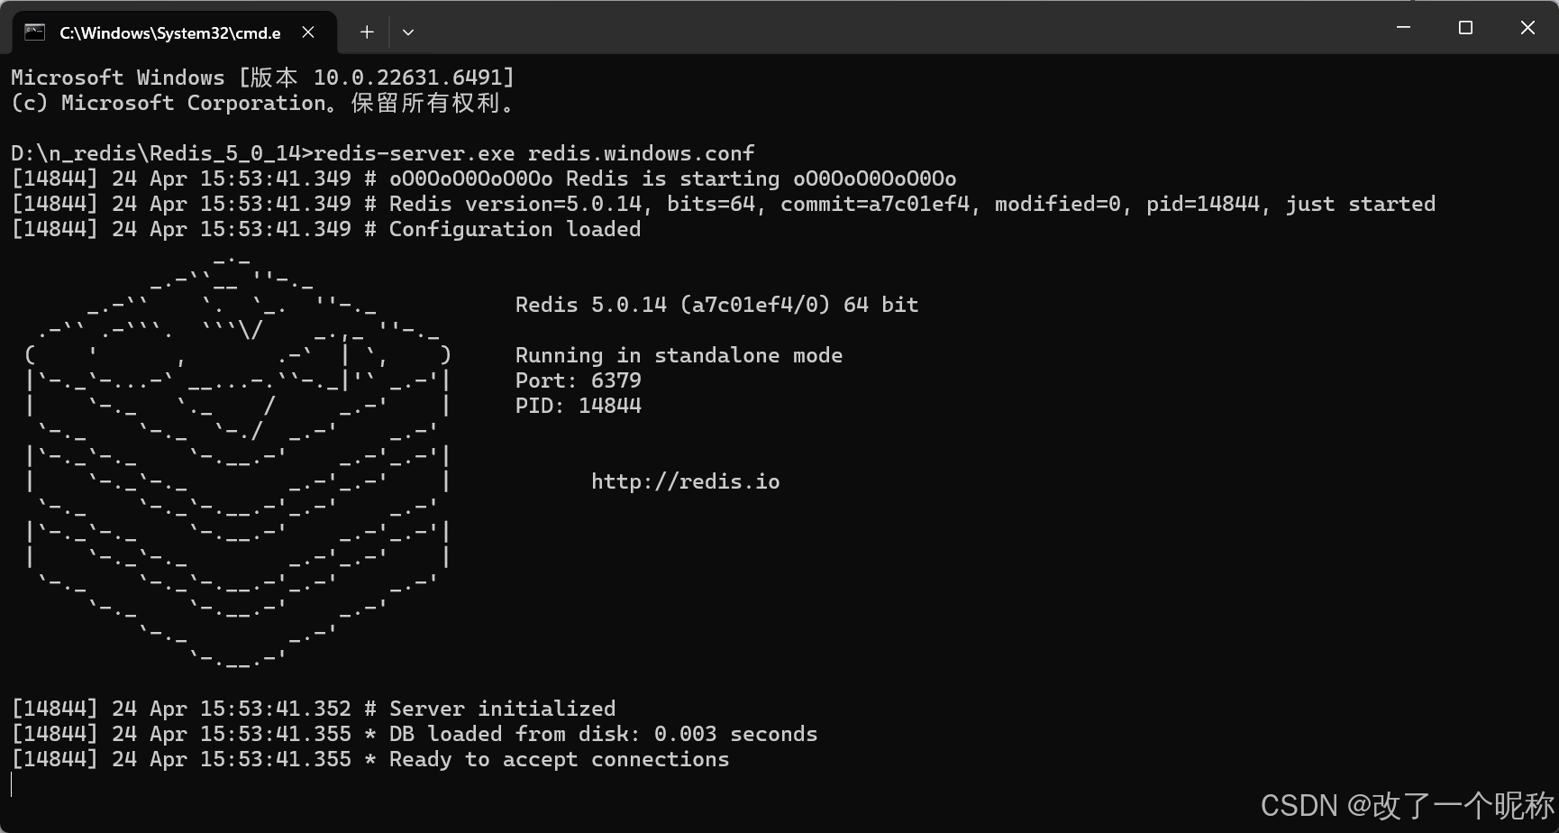Click the redis-server.exe redis.windows.conf command
The width and height of the screenshot is (1559, 833).
point(534,153)
